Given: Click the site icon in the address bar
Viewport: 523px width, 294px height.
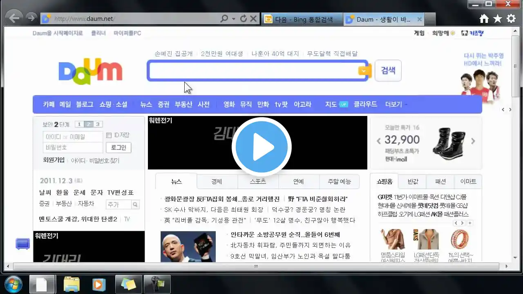Looking at the screenshot, I should click(x=47, y=19).
